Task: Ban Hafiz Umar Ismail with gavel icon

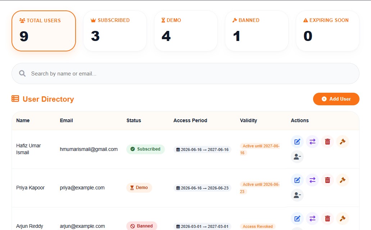Action: (343, 142)
